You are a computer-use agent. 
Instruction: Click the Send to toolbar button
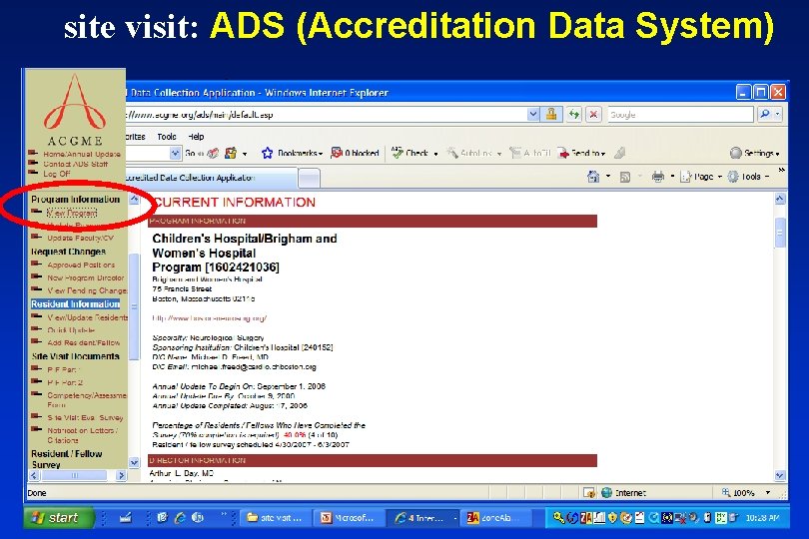coord(581,153)
